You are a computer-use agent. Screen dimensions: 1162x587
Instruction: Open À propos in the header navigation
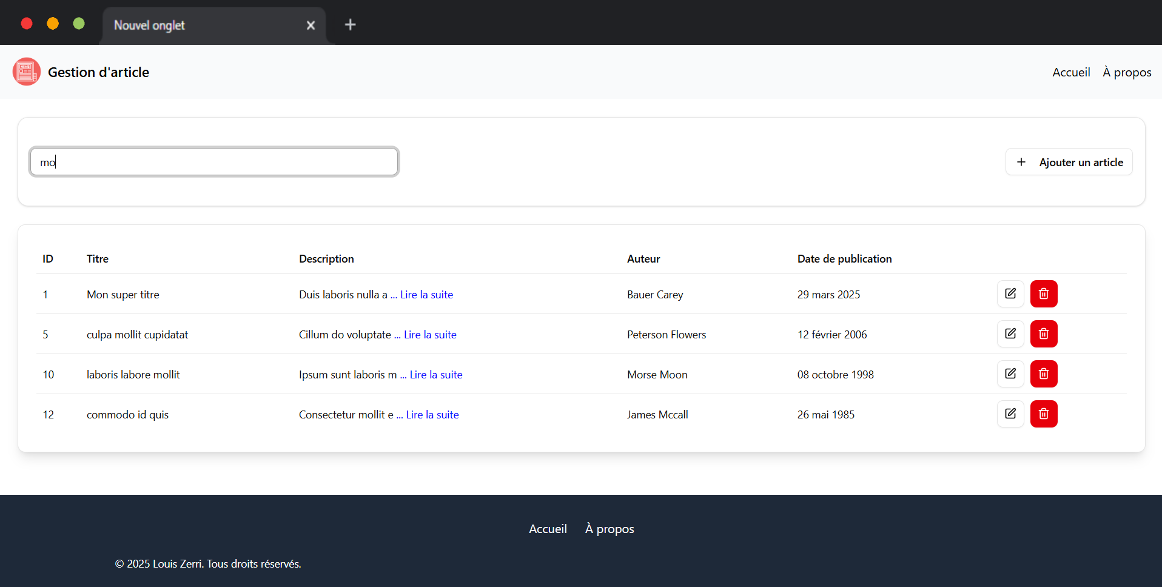tap(1126, 72)
